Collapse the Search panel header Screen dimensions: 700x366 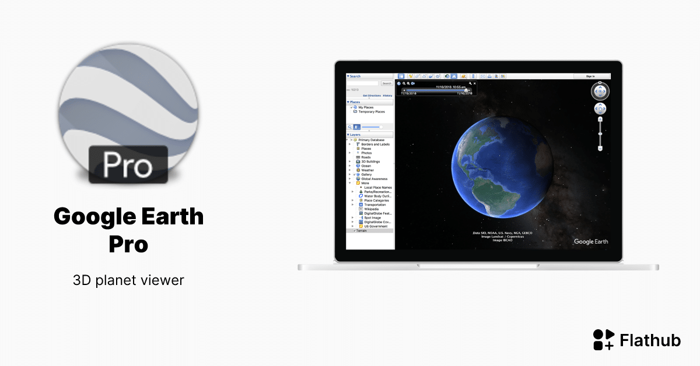[x=348, y=76]
